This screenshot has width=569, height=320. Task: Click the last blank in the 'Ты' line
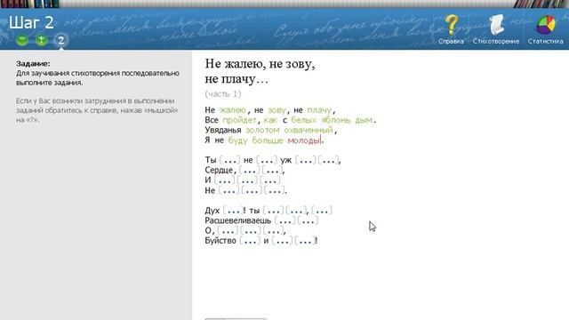point(328,160)
